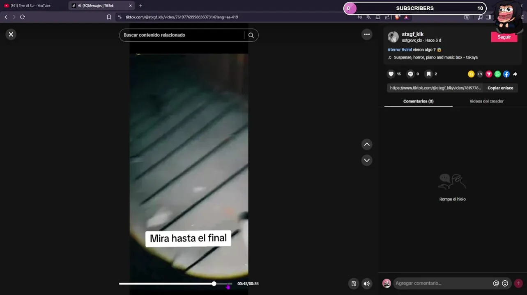The image size is (527, 295).
Task: Open the music note playlist icon
Action: coord(480,17)
